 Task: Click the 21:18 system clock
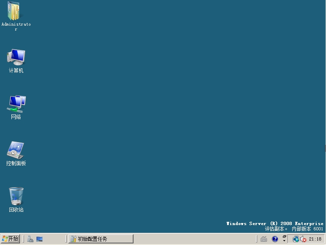315,239
